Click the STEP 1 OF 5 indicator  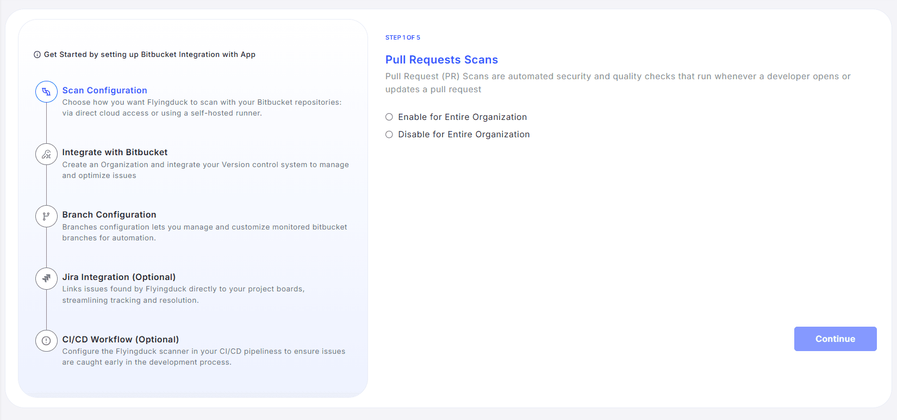tap(402, 37)
